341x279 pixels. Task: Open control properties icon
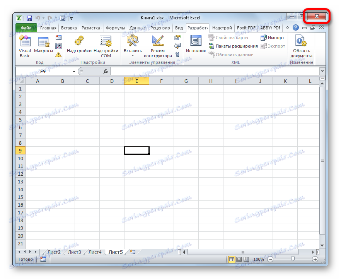point(177,38)
